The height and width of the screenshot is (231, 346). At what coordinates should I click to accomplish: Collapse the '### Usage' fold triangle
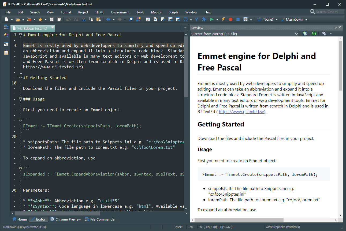(20, 99)
